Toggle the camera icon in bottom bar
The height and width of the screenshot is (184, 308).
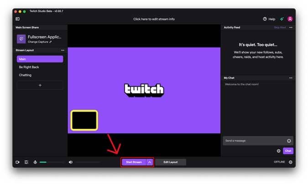pyautogui.click(x=17, y=162)
